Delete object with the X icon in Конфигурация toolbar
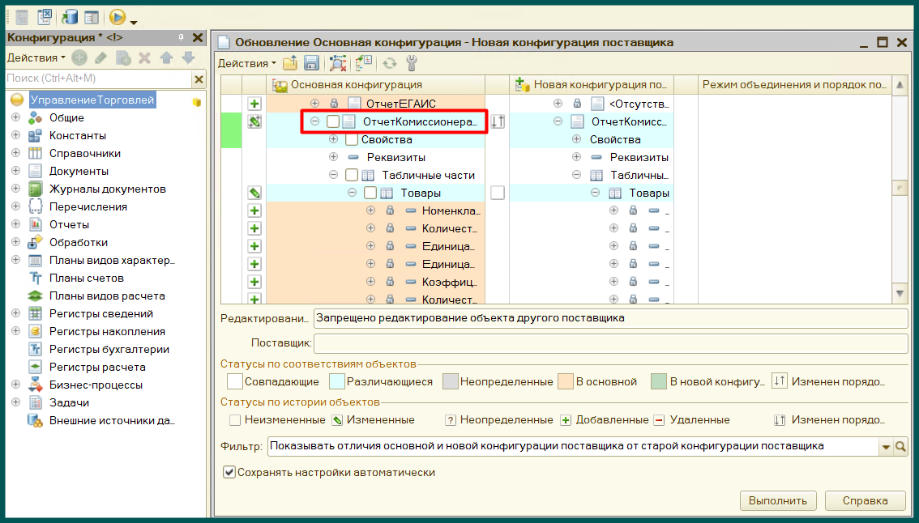This screenshot has width=919, height=523. 145,57
